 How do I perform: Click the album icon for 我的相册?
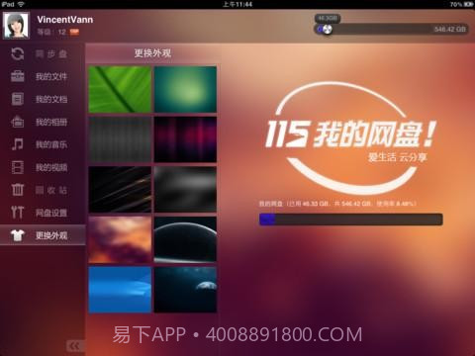tap(17, 122)
